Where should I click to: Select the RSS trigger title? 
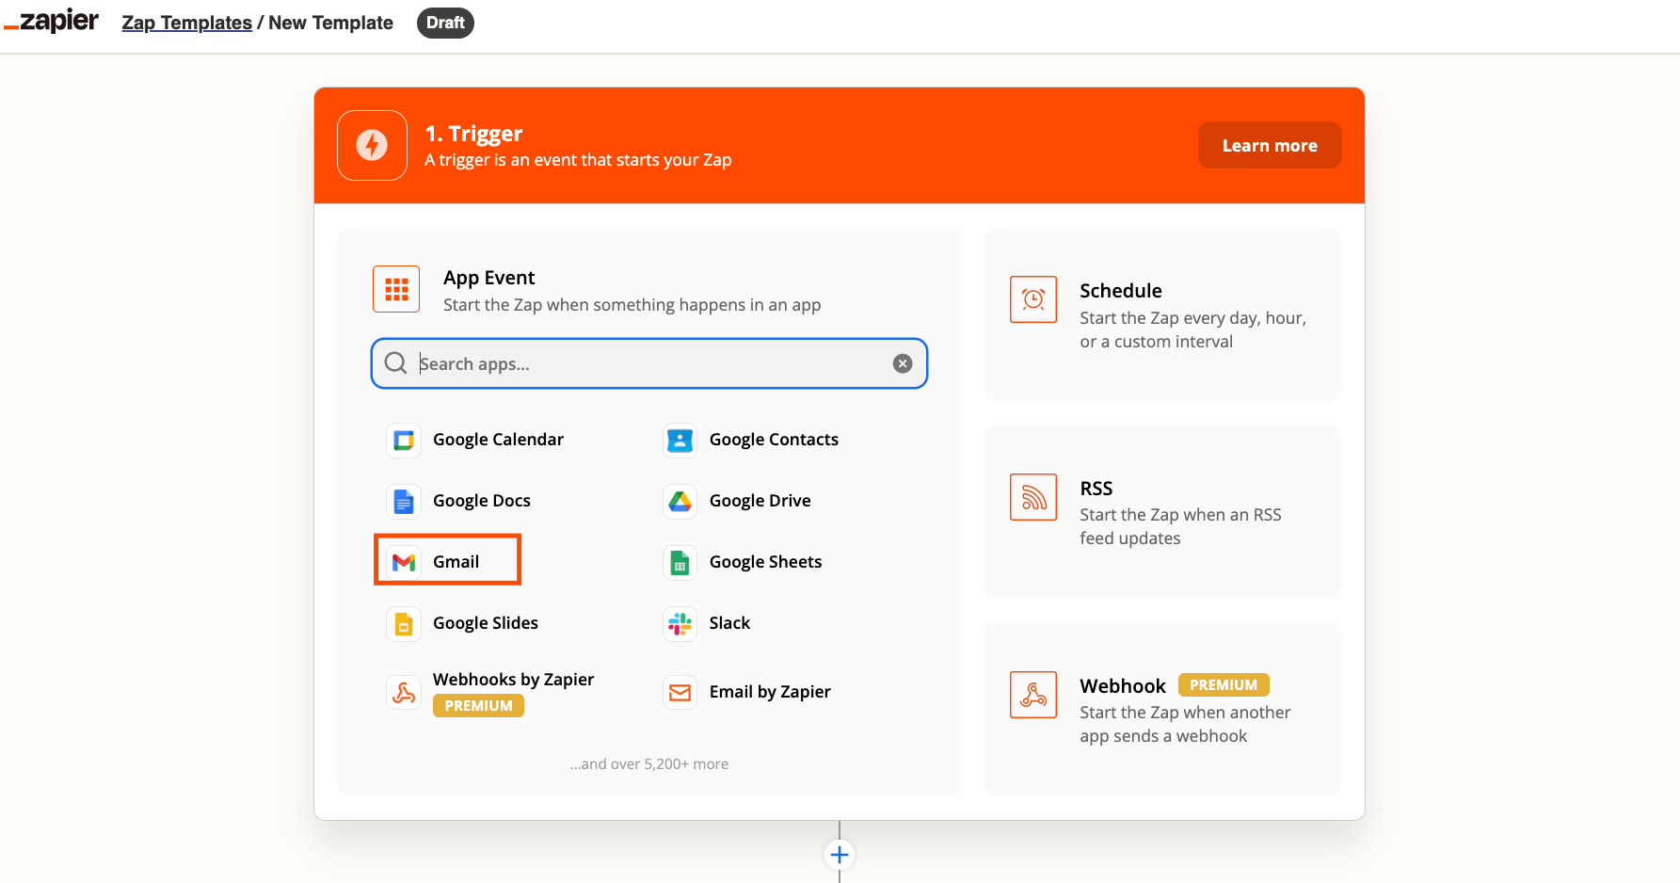pyautogui.click(x=1096, y=489)
